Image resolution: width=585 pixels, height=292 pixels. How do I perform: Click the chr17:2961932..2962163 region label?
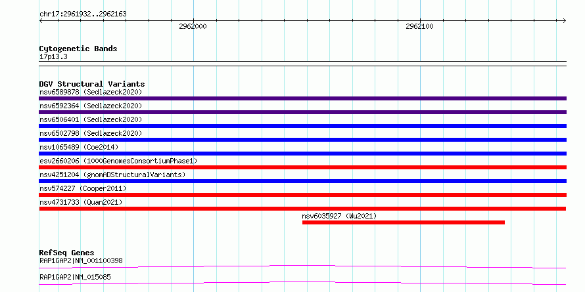(83, 14)
